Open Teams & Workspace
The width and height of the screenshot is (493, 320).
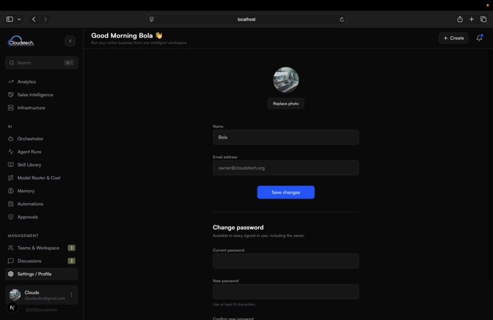pyautogui.click(x=42, y=248)
